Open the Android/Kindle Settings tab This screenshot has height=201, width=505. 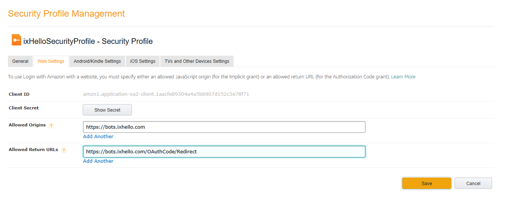click(x=97, y=61)
